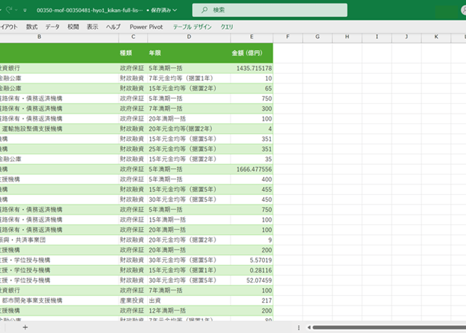Select column F header
The width and height of the screenshot is (466, 333).
[x=287, y=36]
